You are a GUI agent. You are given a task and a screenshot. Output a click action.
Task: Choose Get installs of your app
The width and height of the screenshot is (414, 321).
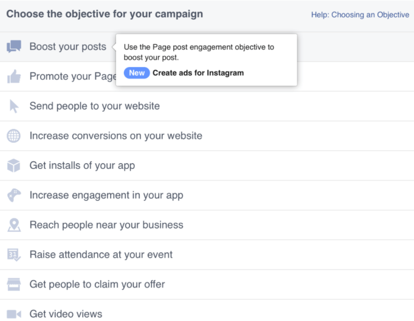coord(82,166)
